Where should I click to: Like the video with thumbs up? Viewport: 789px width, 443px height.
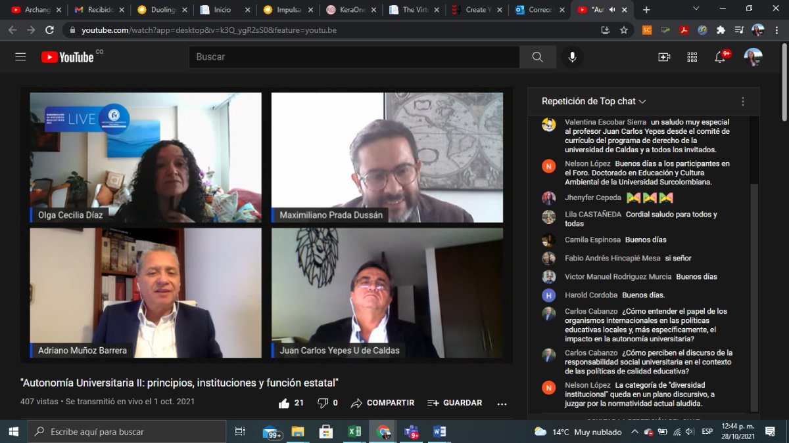[x=291, y=403]
